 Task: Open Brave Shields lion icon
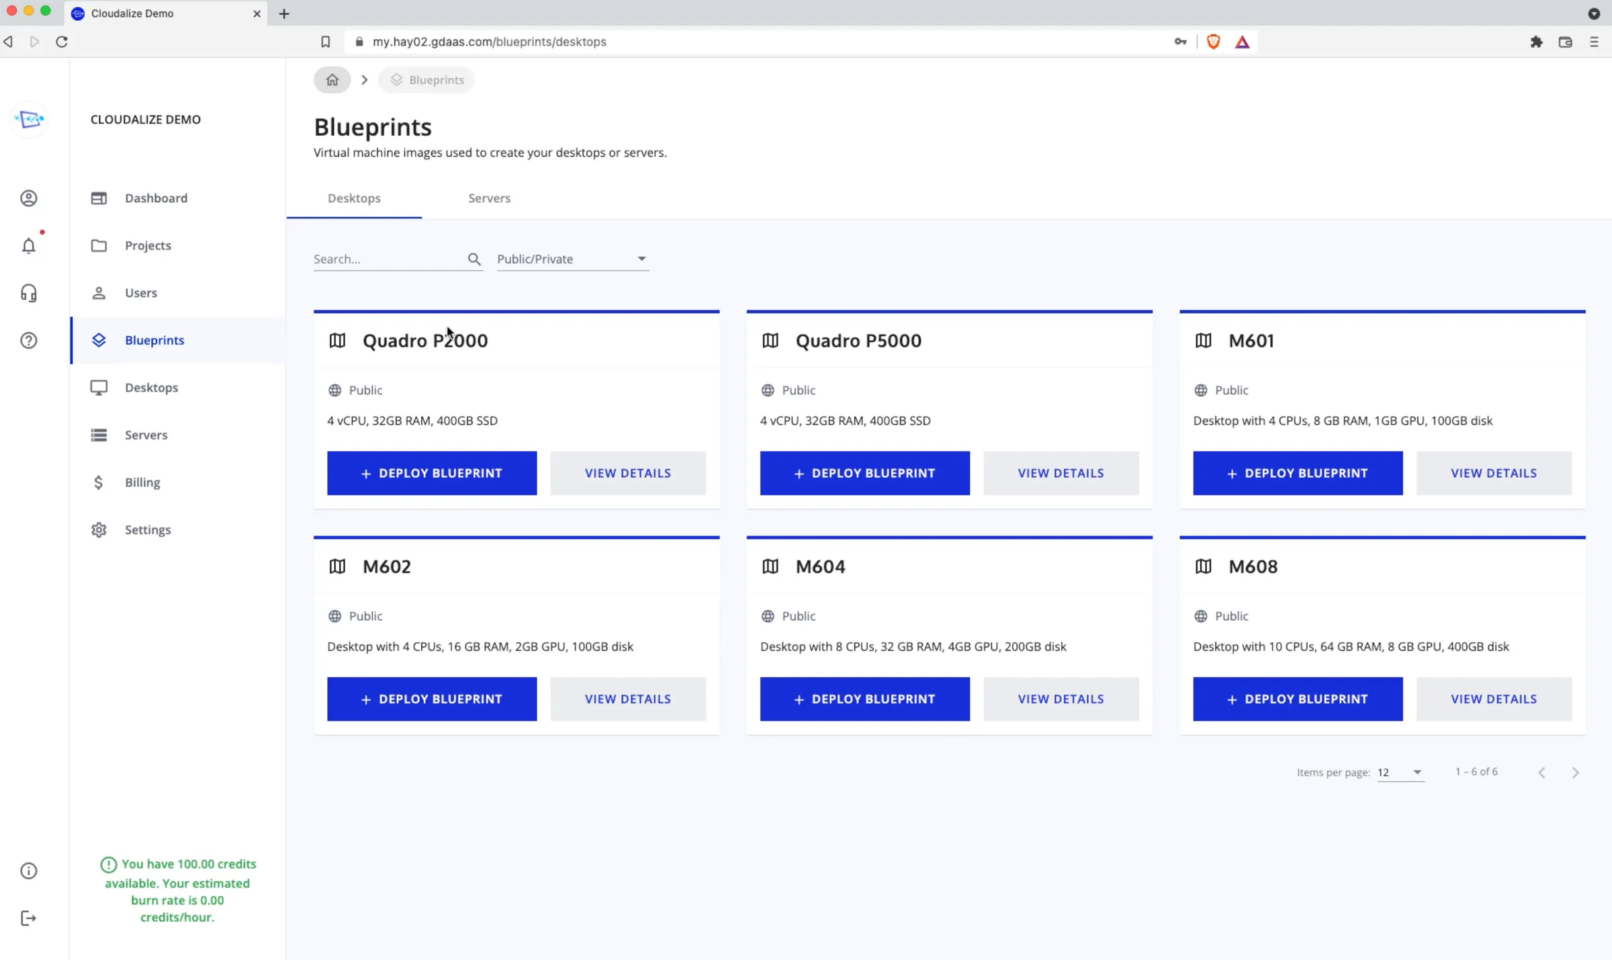tap(1213, 42)
